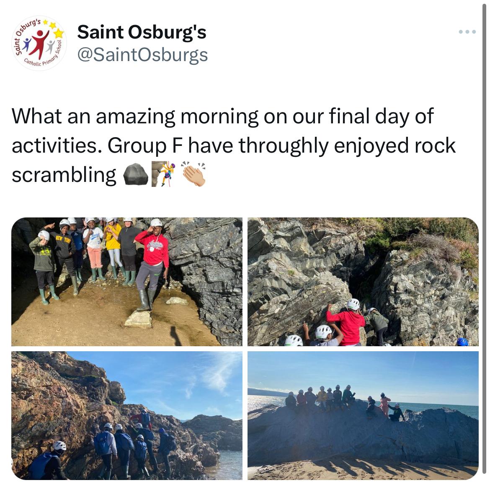Screen dimensions: 490x493
Task: Click the tweet text about rock scrambling
Action: [234, 146]
